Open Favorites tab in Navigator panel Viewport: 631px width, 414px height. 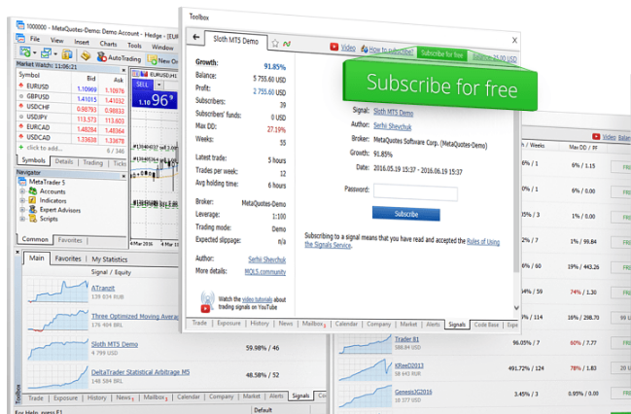pyautogui.click(x=70, y=240)
